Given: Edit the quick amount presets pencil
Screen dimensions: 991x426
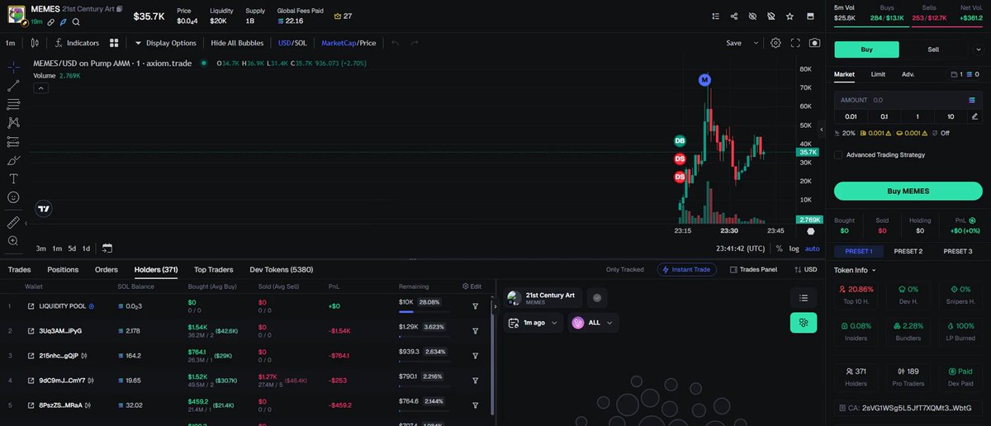Looking at the screenshot, I should click(975, 116).
